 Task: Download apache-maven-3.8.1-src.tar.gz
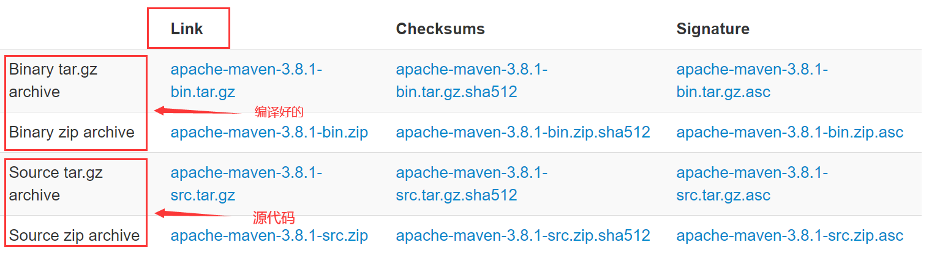pyautogui.click(x=246, y=184)
